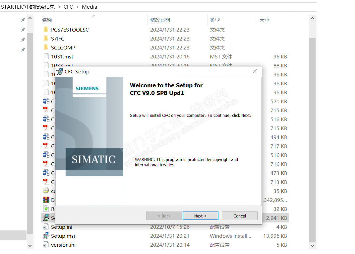Select the Setup.msi installer icon
The width and height of the screenshot is (355, 254).
(x=46, y=236)
